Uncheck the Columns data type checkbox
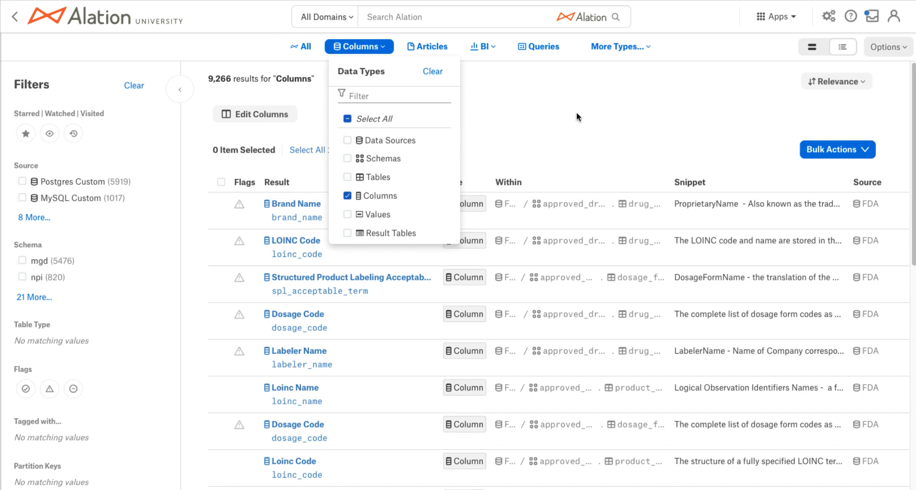Screen dimensions: 916x490 point(347,195)
